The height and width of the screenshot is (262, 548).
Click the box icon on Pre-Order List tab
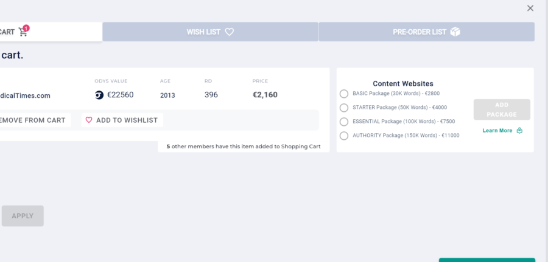[x=455, y=32]
